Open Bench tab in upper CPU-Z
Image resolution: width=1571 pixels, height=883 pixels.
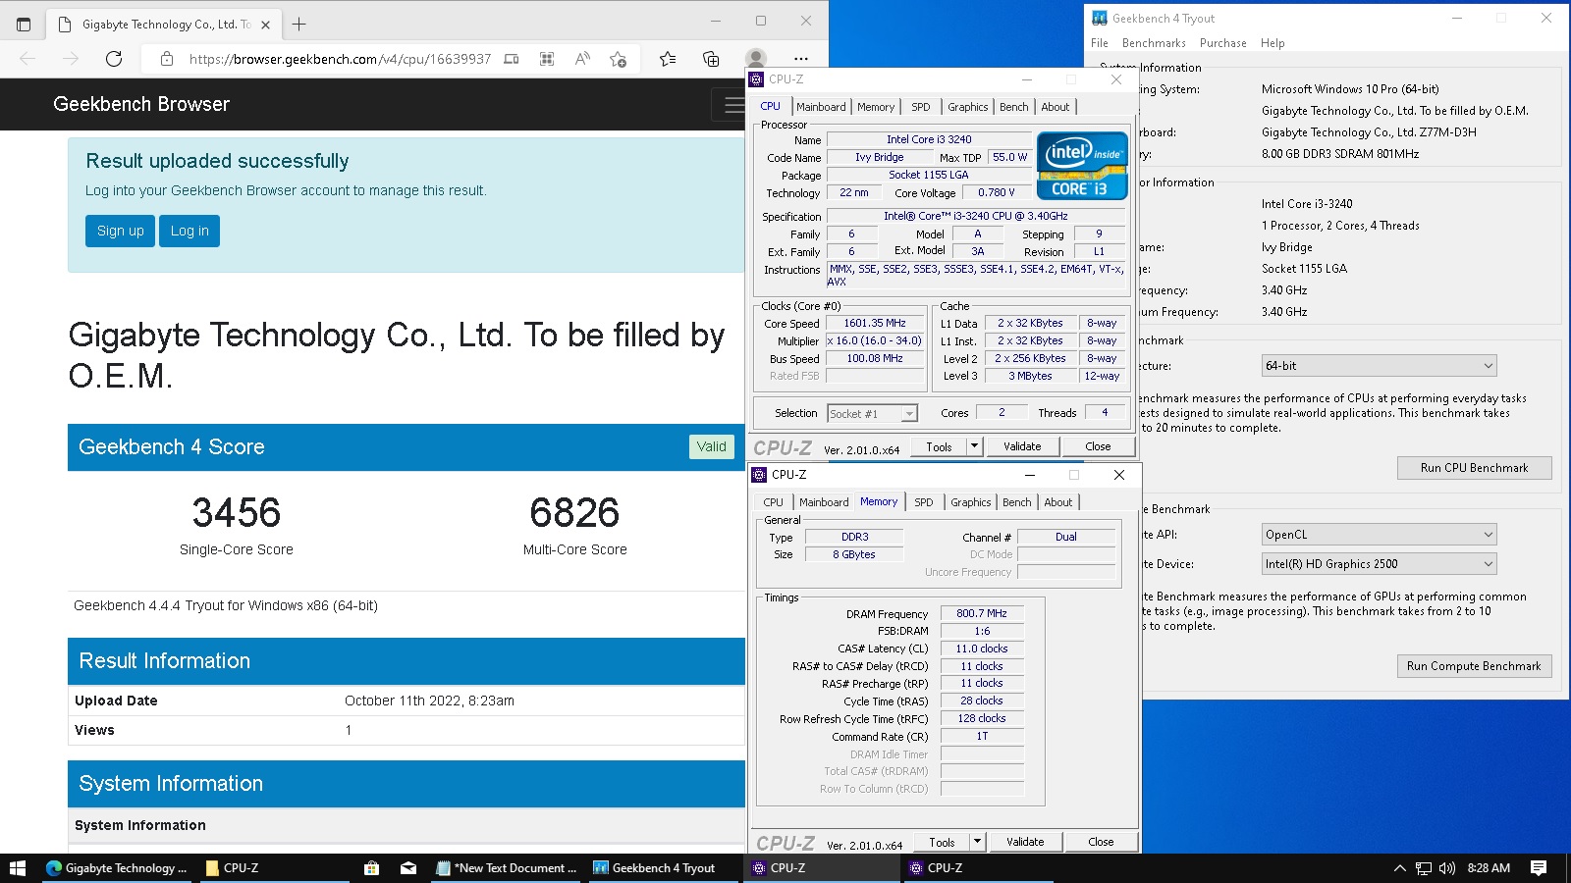click(1014, 107)
